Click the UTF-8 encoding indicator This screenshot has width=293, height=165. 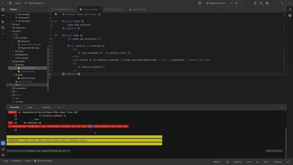(x=266, y=162)
